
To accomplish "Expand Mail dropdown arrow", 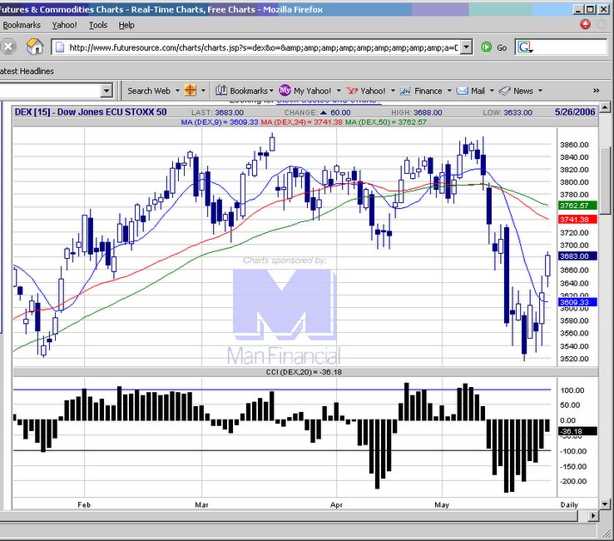I will click(x=492, y=91).
